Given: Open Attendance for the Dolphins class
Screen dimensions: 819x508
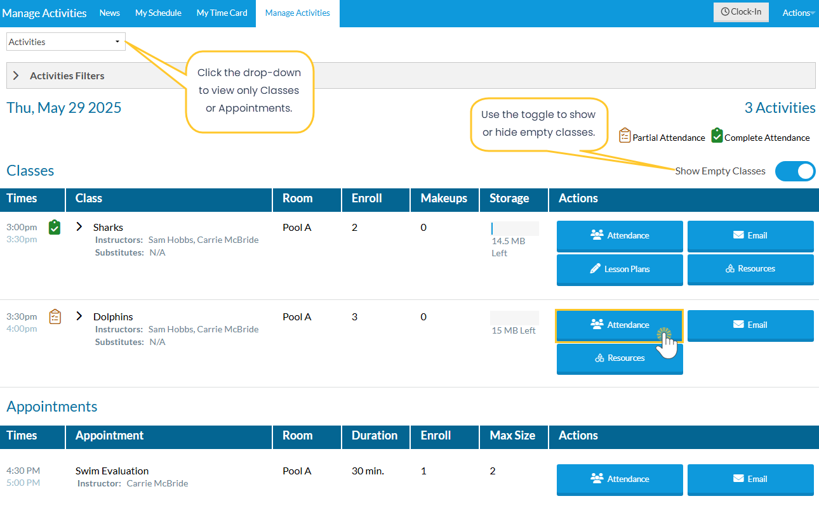Looking at the screenshot, I should click(619, 325).
